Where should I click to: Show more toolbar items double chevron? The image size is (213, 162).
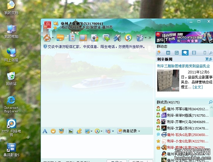coord(150,38)
